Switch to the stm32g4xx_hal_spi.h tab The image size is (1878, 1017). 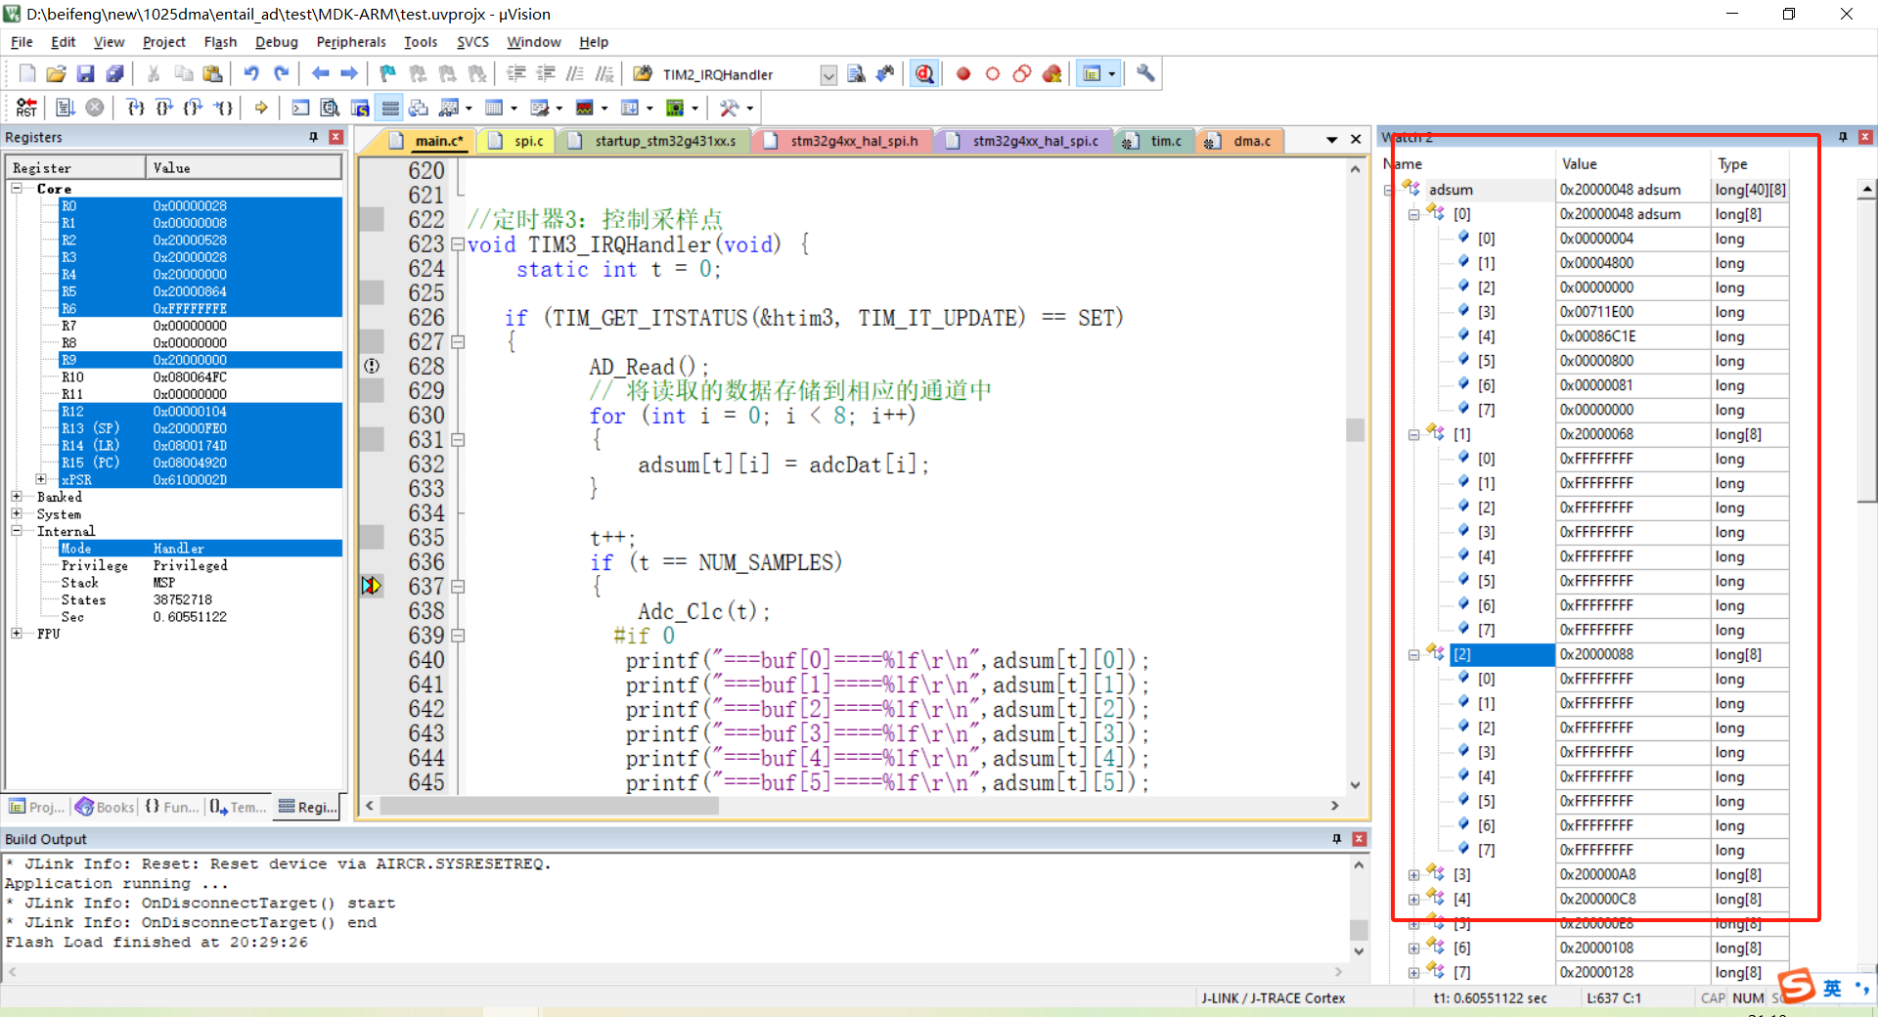(843, 141)
